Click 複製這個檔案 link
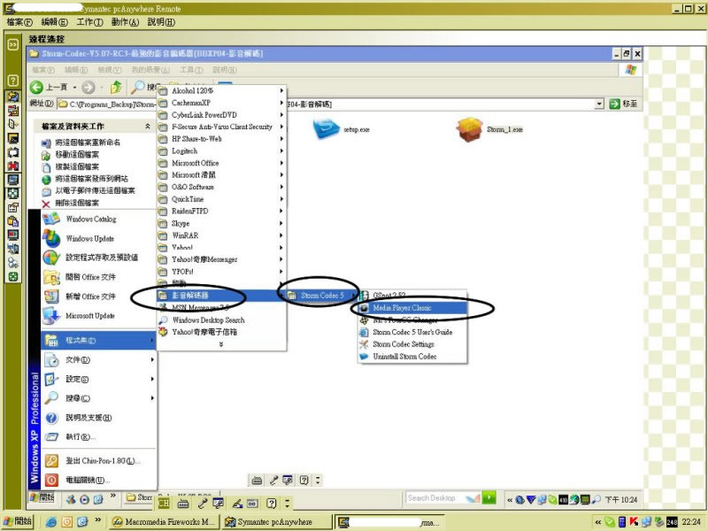This screenshot has width=708, height=531. 77,167
